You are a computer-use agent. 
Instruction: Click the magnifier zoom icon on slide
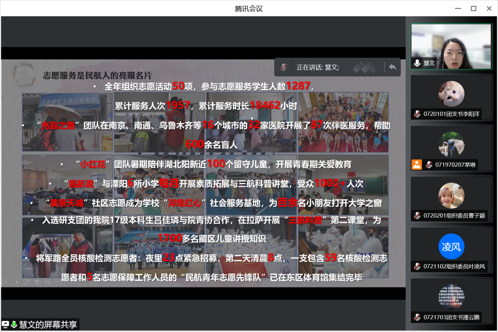[x=47, y=282]
